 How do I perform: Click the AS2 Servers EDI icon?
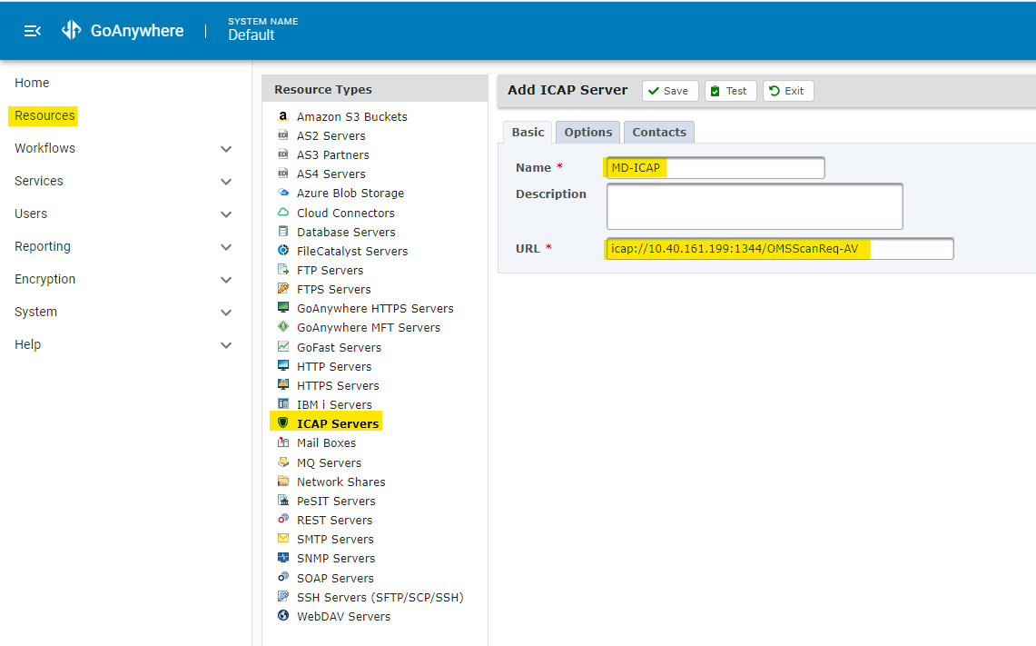[x=283, y=135]
